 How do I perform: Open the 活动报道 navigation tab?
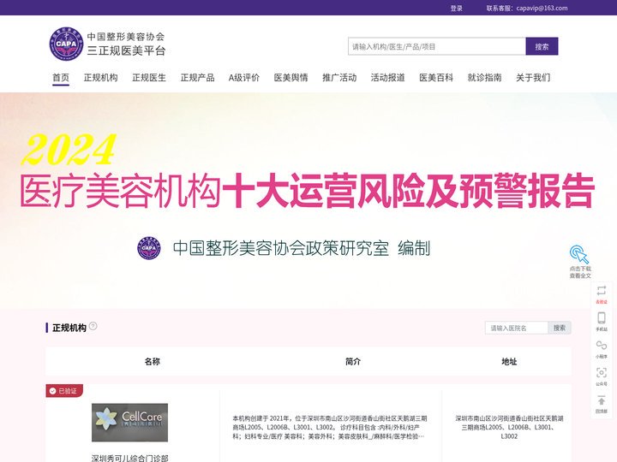(x=388, y=78)
